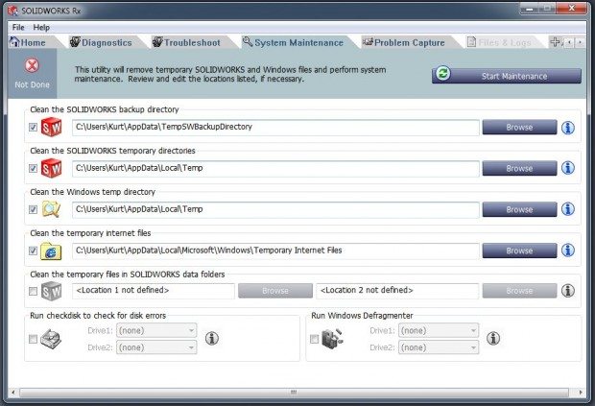Open Defragmenter Drive1 dropdown

437,330
